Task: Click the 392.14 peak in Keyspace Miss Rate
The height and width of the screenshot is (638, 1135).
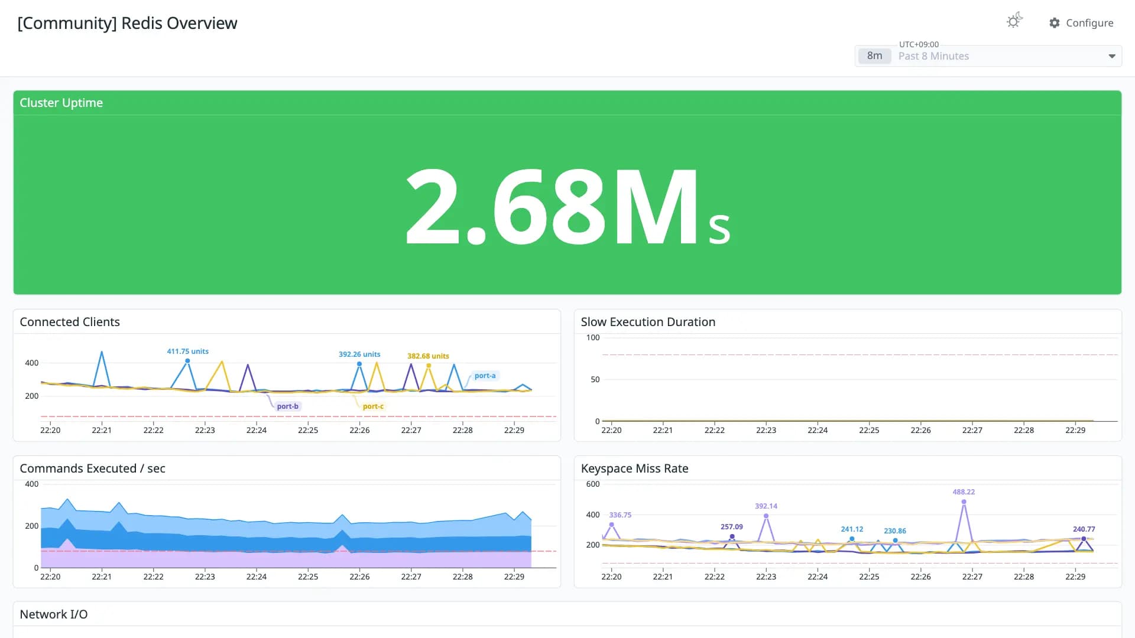Action: (x=766, y=516)
